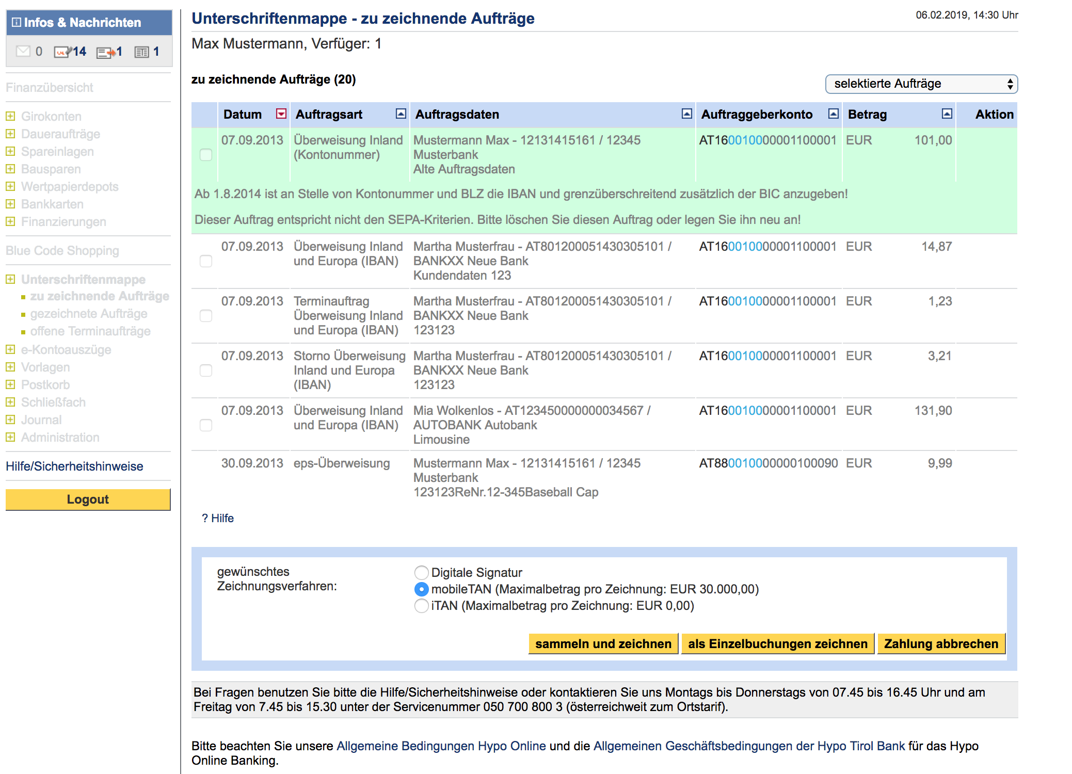Check the 14,87 EUR order checkbox
1072x774 pixels.
(206, 261)
